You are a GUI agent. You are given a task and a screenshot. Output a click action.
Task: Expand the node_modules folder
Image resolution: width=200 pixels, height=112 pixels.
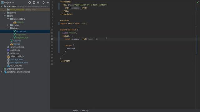click(5, 10)
